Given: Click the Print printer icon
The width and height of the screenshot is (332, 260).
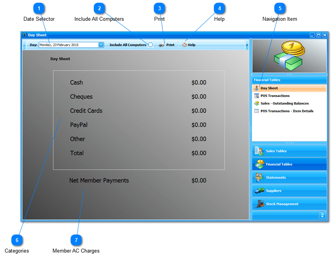Looking at the screenshot, I should click(162, 45).
